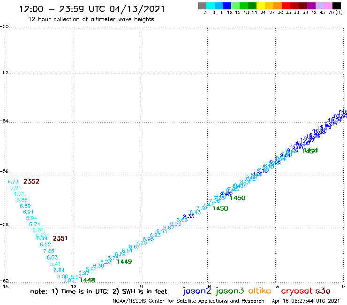Image resolution: width=347 pixels, height=305 pixels.
Task: Click the altika satellite label
Action: pyautogui.click(x=260, y=290)
